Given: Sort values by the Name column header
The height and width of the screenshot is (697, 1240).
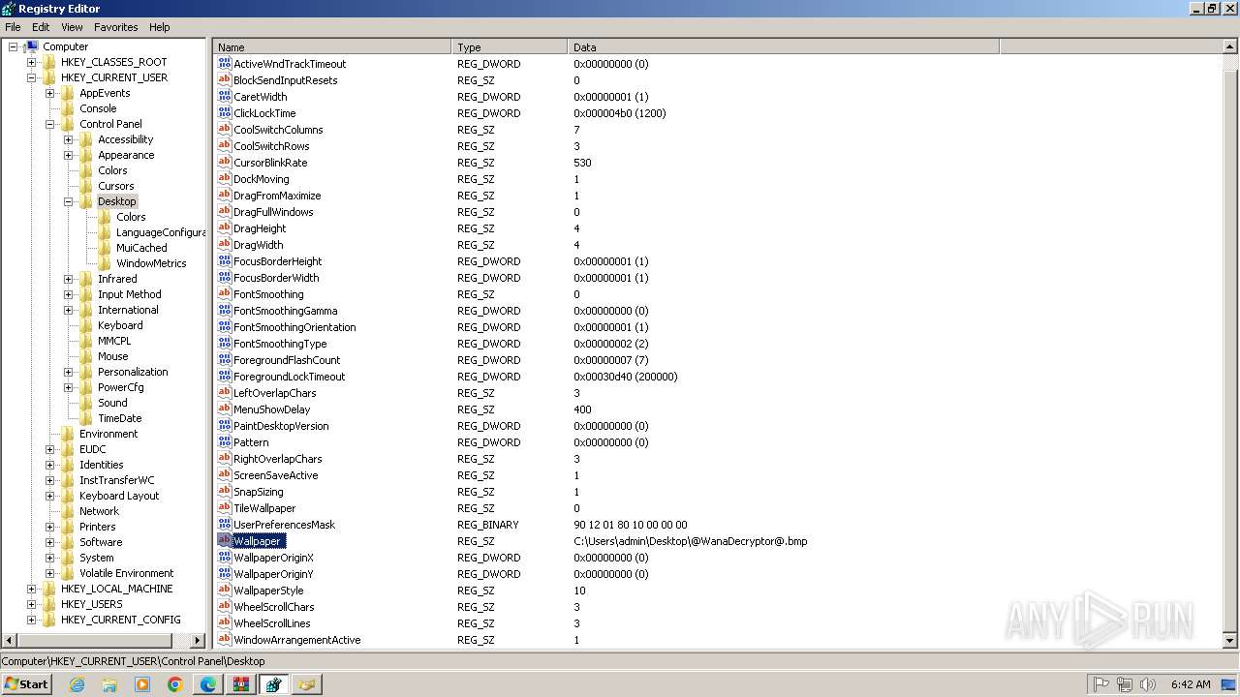Looking at the screenshot, I should tap(331, 46).
